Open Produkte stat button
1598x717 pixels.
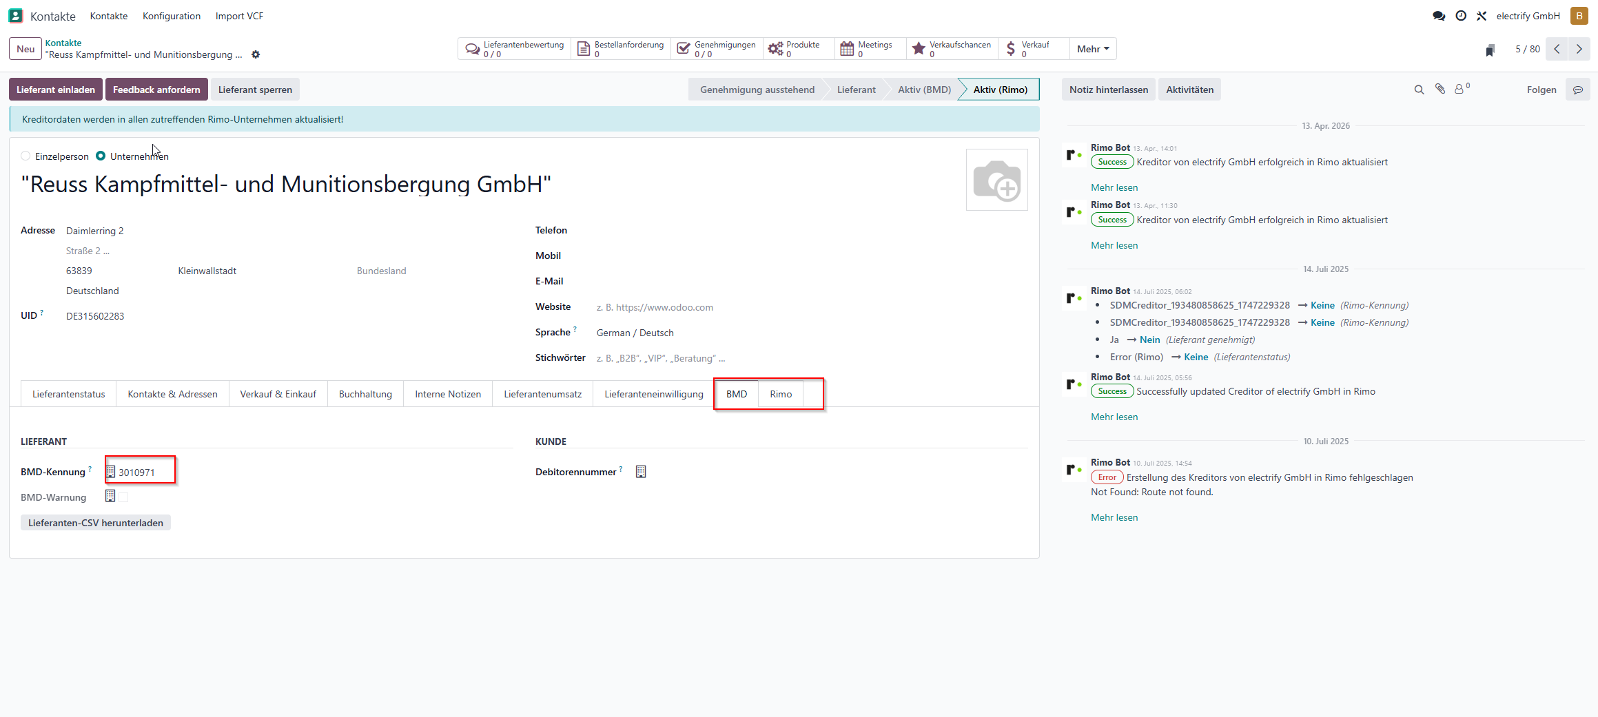point(798,49)
